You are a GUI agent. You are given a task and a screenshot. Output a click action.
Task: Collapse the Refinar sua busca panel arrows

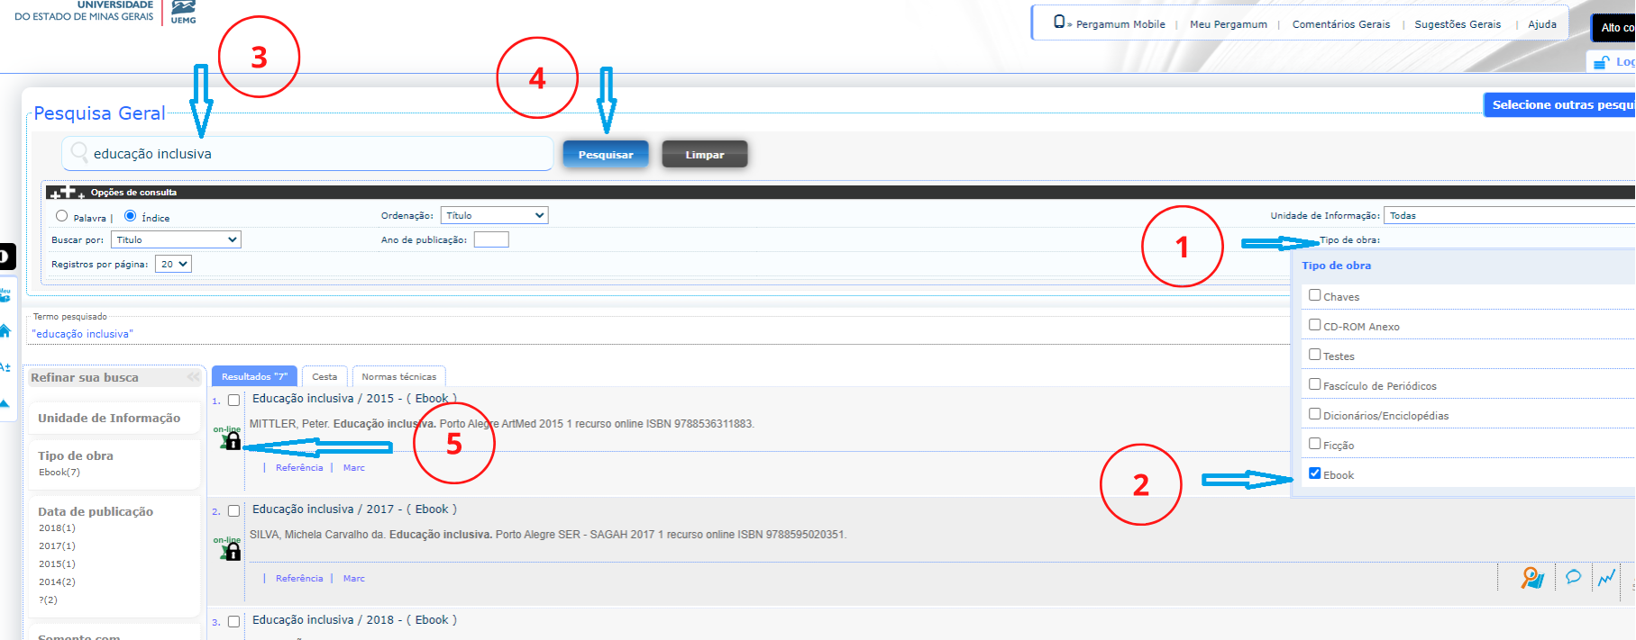point(193,377)
